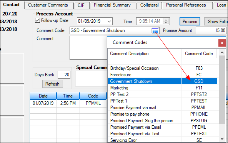Expand the Follow-up Date dropdown
Viewport: 228px width, 143px height.
click(109, 22)
